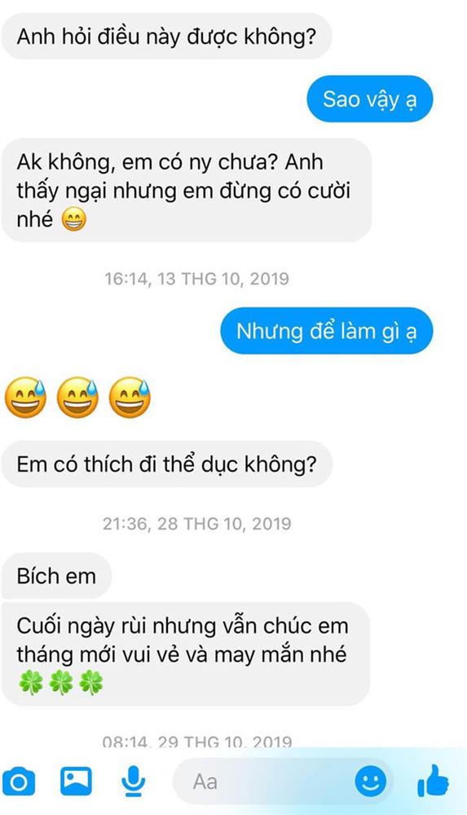The width and height of the screenshot is (467, 815).
Task: Open the emoji picker smiley icon
Action: pos(371,782)
